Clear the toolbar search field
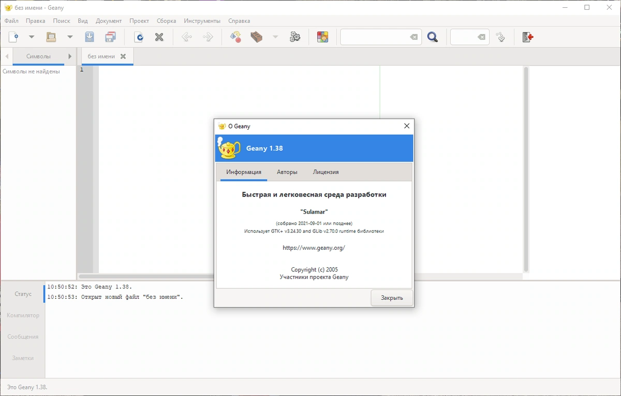621x396 pixels. click(x=414, y=37)
